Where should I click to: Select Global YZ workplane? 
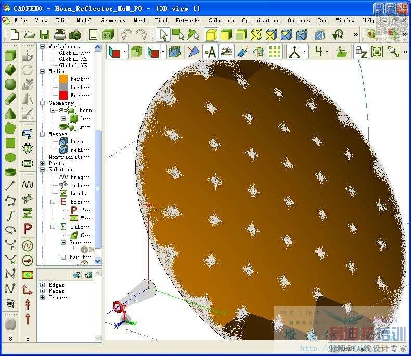[x=73, y=65]
